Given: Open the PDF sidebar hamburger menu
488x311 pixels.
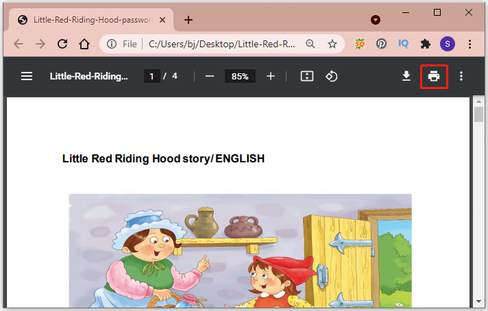Looking at the screenshot, I should [27, 76].
